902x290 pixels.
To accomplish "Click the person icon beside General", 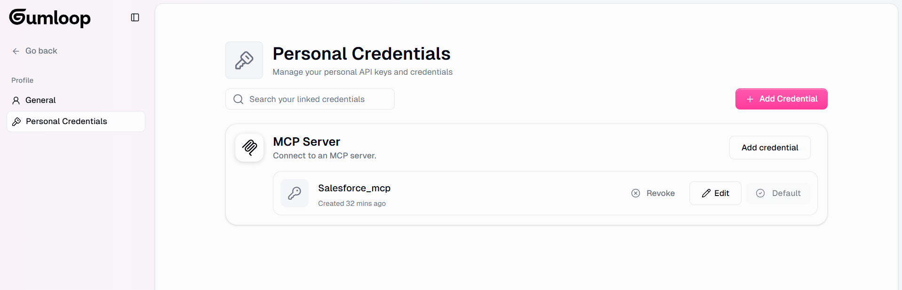I will pos(16,100).
